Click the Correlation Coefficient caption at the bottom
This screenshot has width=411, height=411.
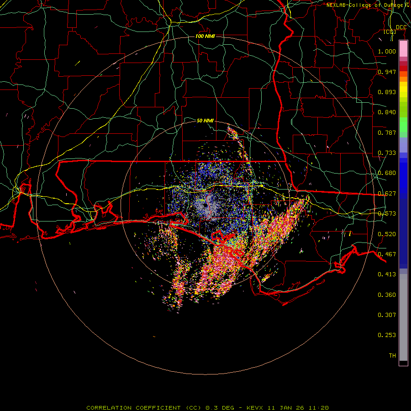click(207, 408)
